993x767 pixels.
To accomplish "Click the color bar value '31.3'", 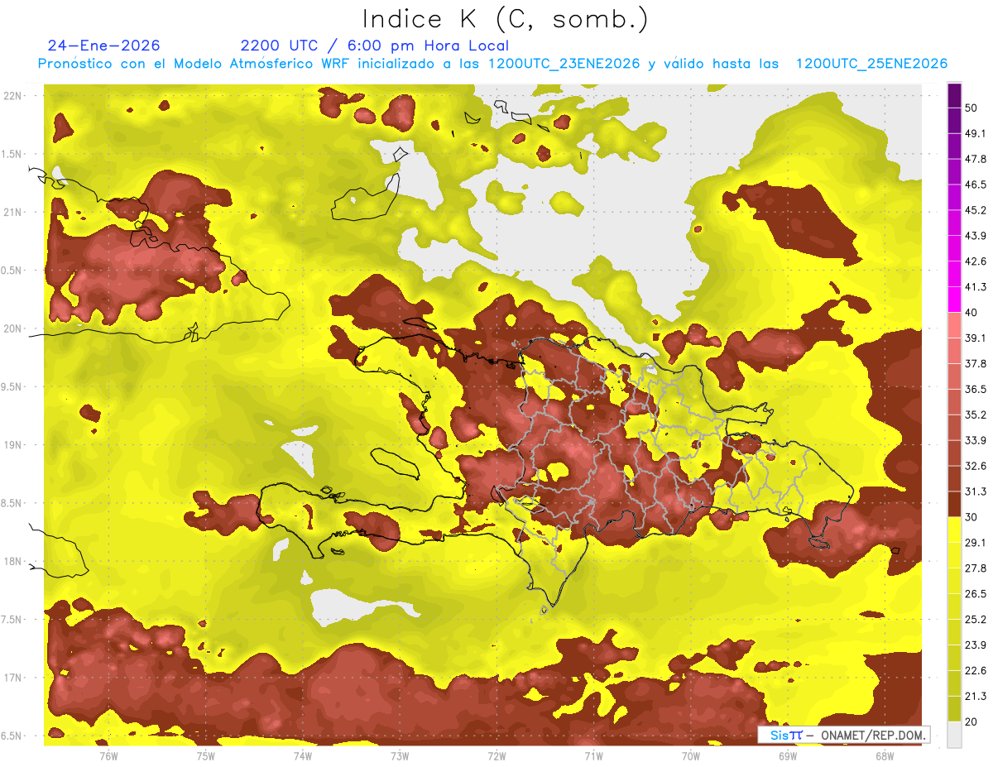I will click(976, 491).
